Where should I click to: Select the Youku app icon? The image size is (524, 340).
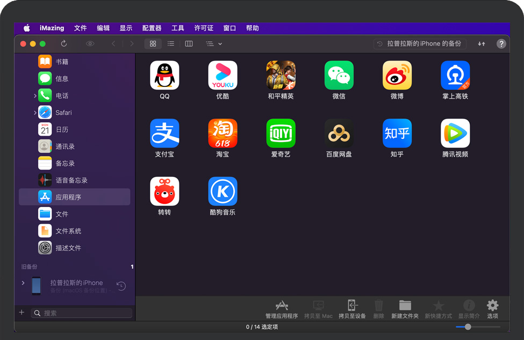pyautogui.click(x=222, y=75)
